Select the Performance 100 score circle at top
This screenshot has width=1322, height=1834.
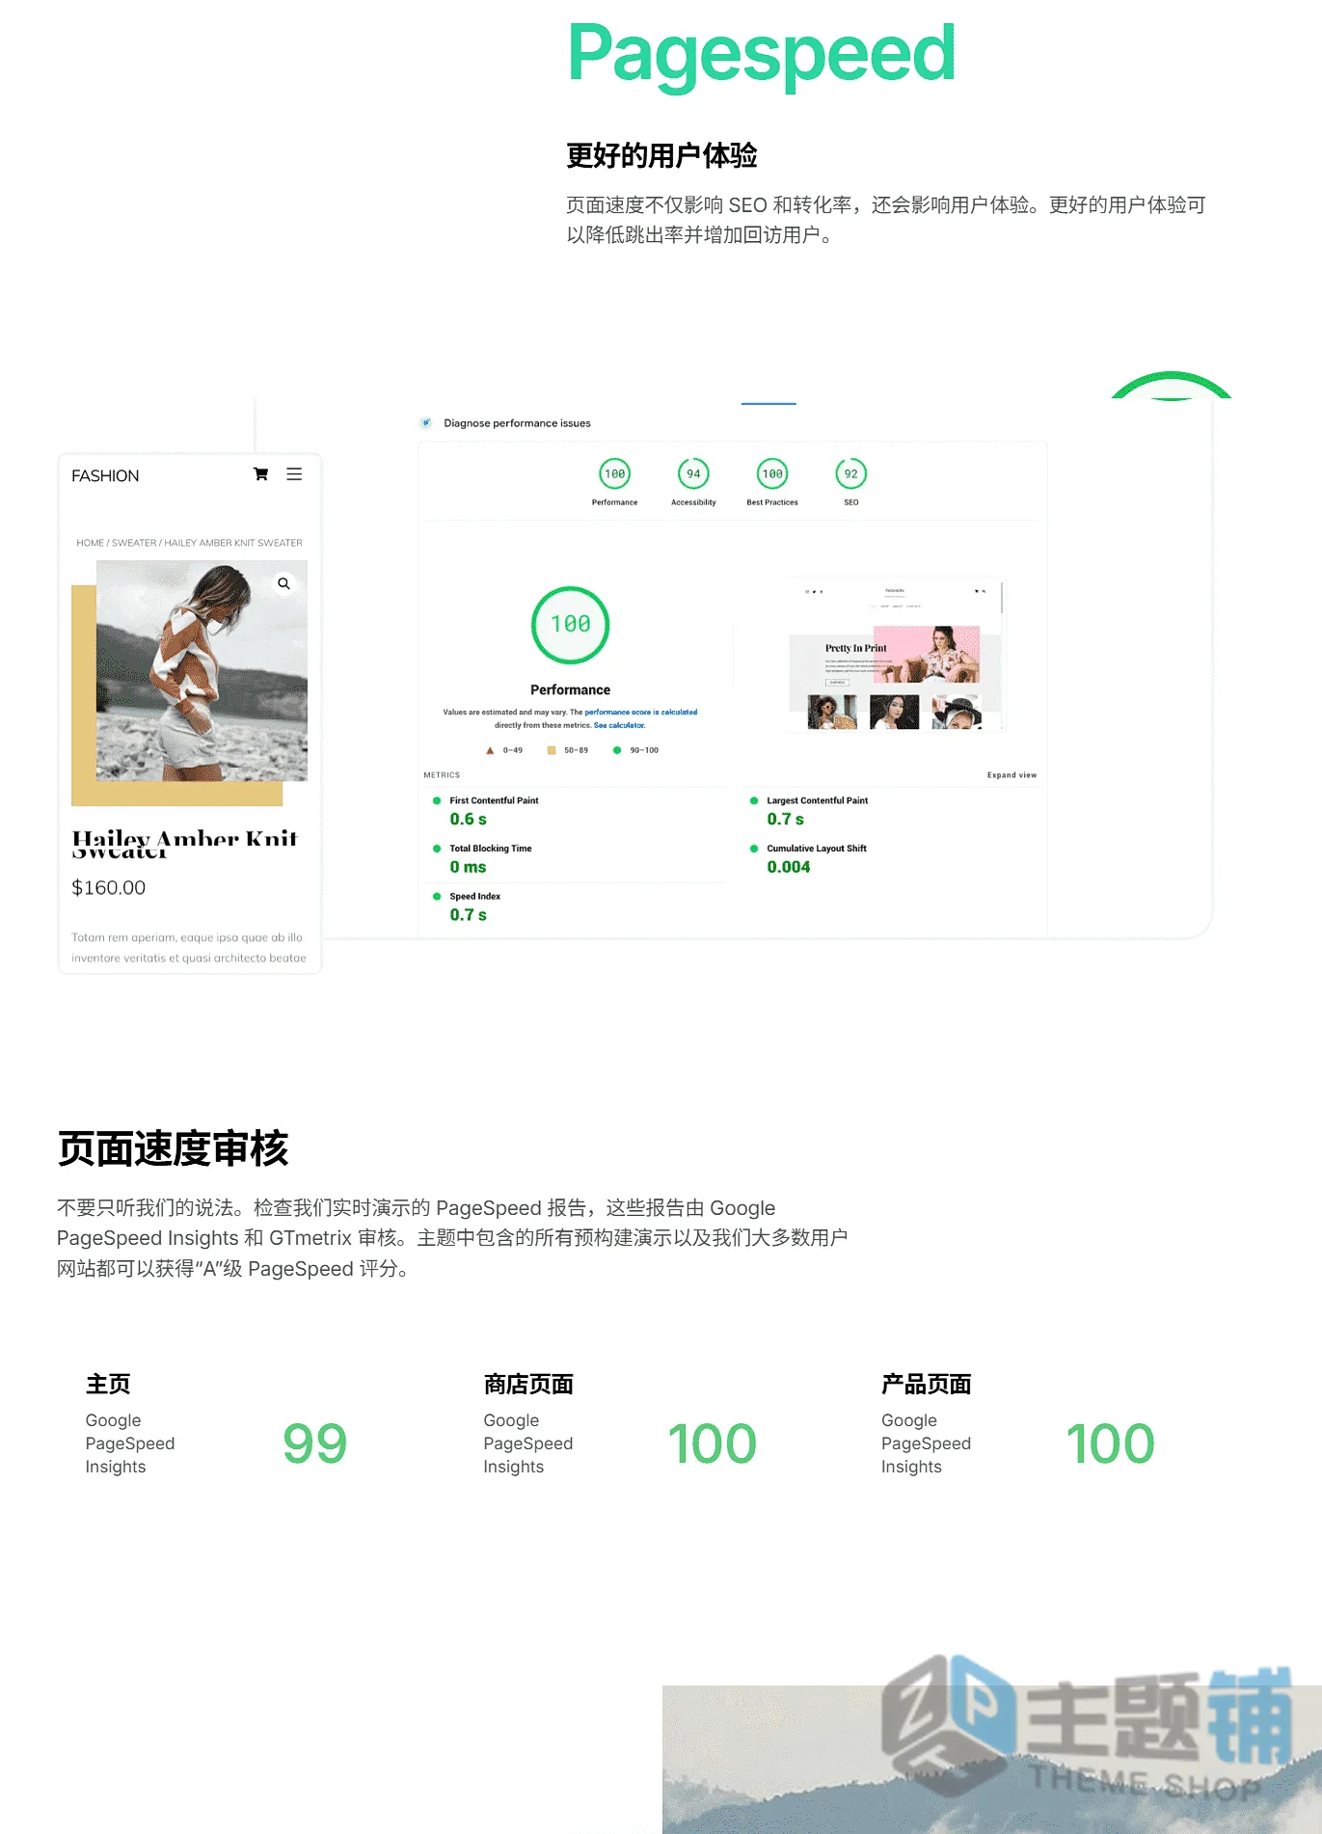(x=614, y=473)
